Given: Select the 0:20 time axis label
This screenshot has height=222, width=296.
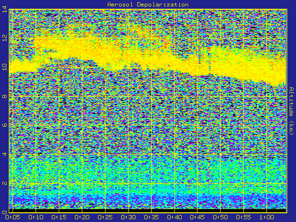Looking at the screenshot, I should (x=82, y=217).
